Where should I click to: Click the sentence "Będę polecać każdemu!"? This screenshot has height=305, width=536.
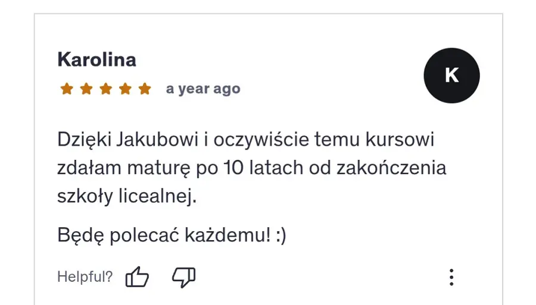point(164,235)
